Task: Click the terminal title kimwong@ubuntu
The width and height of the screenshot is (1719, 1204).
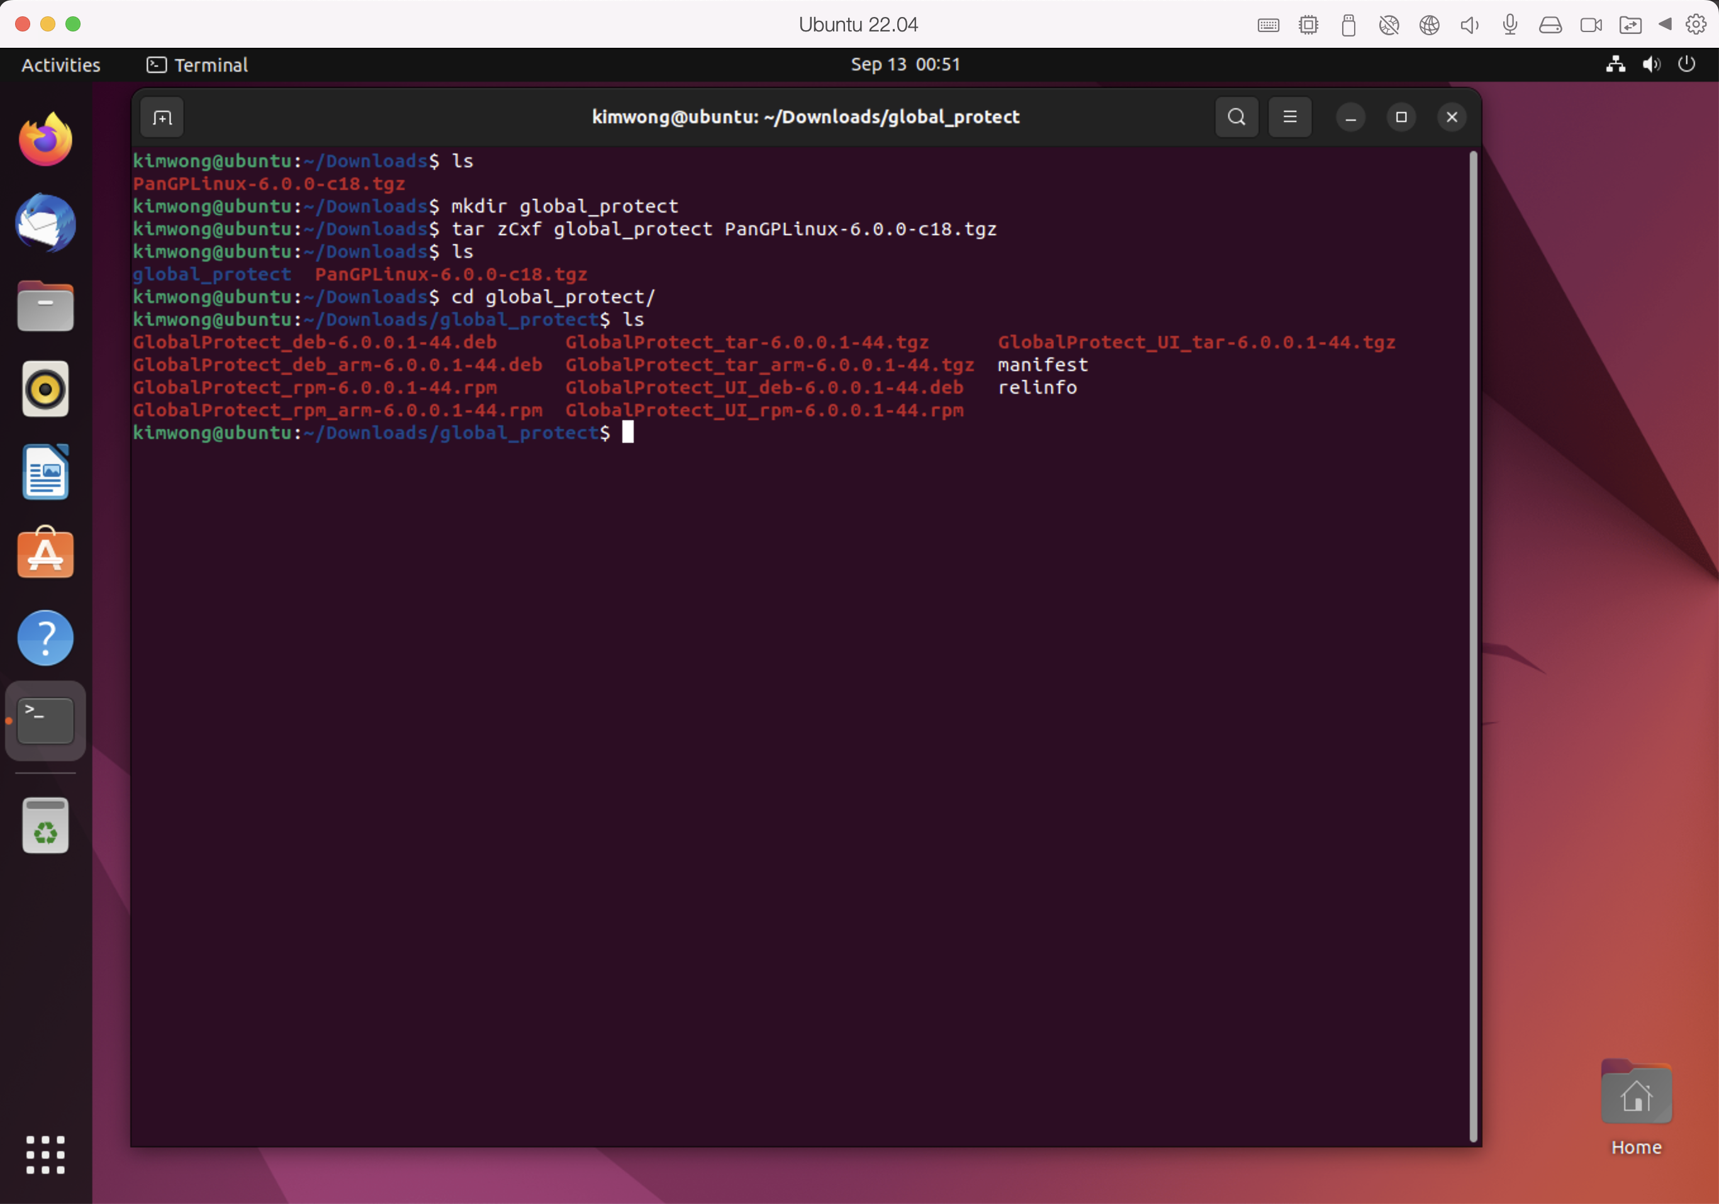Action: (x=805, y=118)
